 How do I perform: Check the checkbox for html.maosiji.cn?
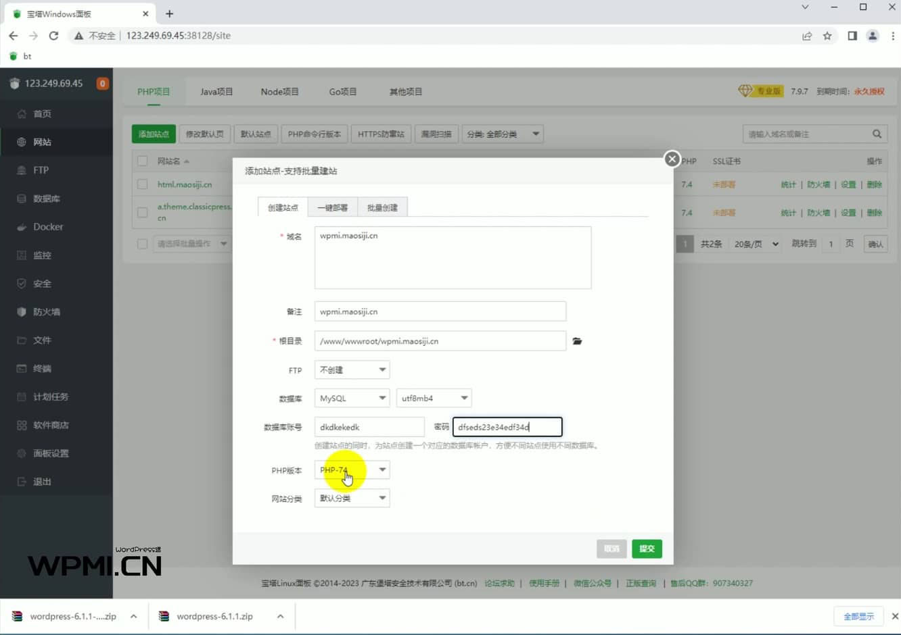tap(141, 184)
